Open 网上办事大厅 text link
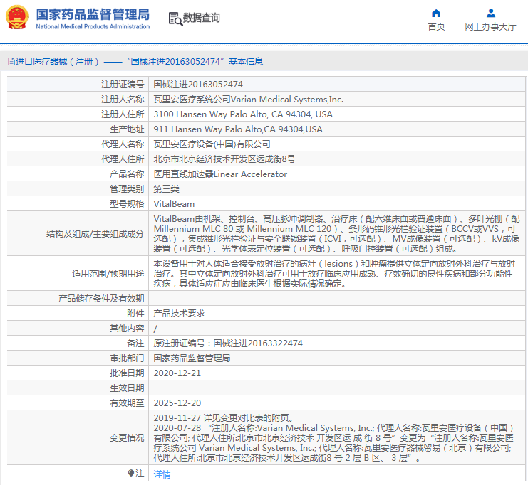 tap(490, 27)
